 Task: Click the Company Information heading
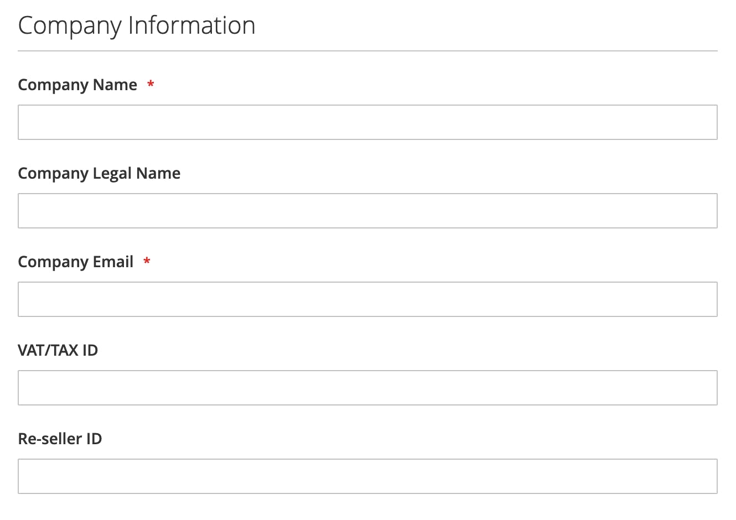[x=137, y=26]
